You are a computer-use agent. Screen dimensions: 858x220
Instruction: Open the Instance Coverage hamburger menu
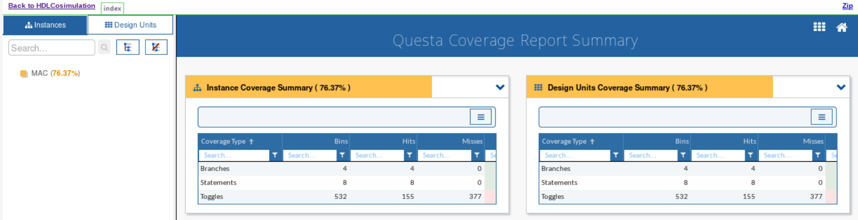click(x=481, y=117)
